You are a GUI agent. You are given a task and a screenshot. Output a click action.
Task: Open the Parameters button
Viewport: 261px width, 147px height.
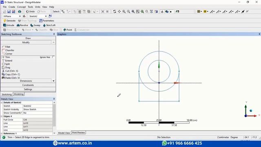coord(46,21)
